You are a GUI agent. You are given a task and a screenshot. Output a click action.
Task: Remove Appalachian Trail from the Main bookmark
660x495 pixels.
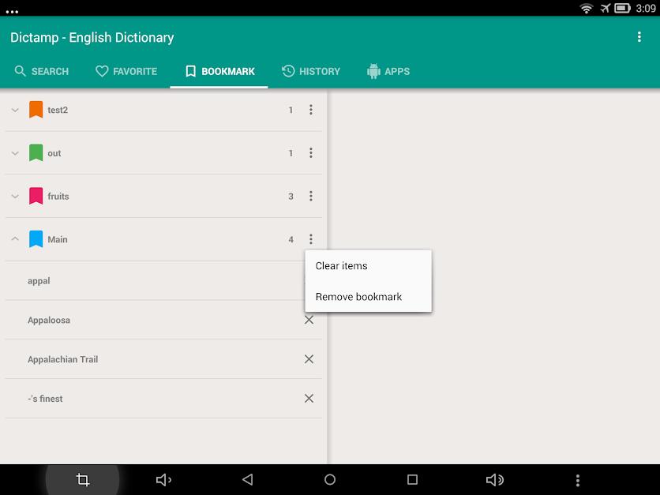[x=309, y=359]
